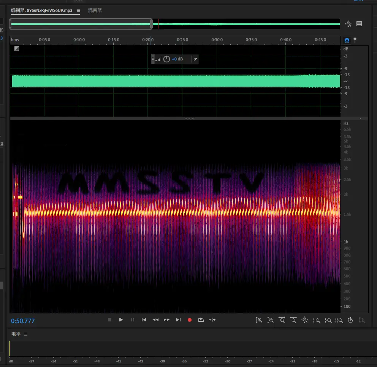Zoom out time with the horizontal magnifier
The height and width of the screenshot is (367, 377).
[293, 320]
